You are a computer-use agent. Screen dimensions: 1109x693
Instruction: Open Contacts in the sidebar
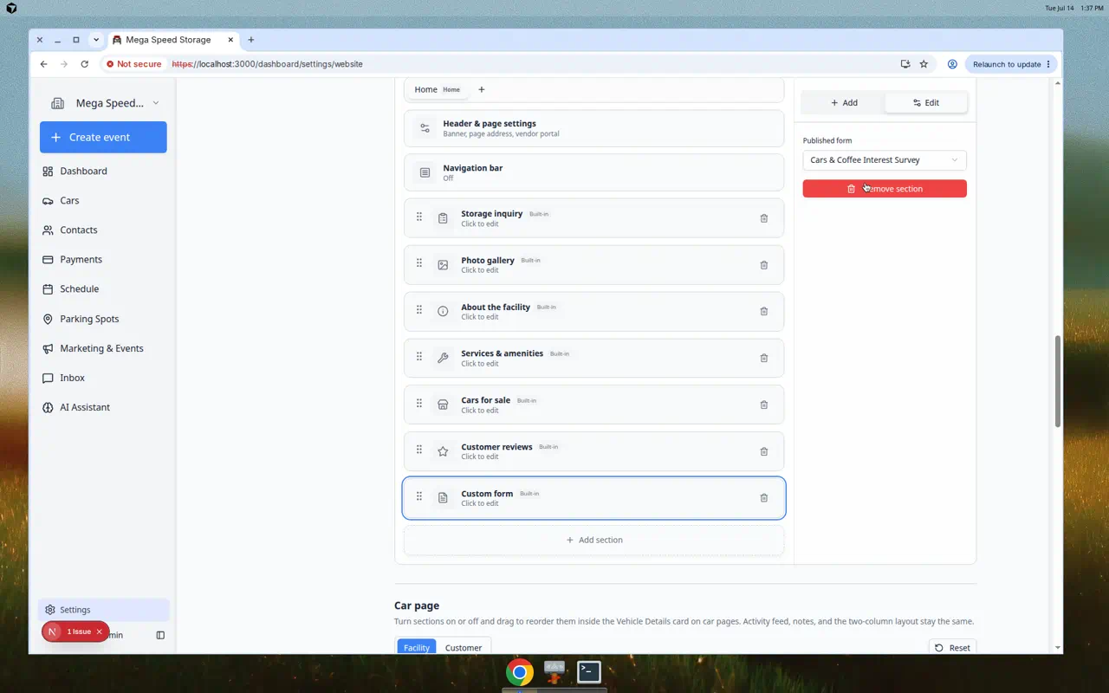tap(103, 230)
